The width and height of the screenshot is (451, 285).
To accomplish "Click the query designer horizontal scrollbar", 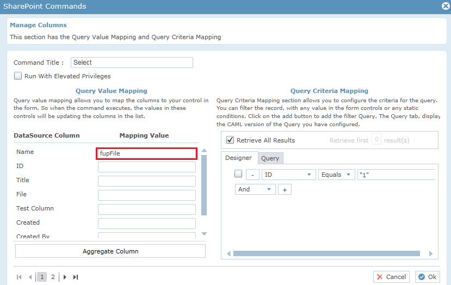I will [326, 253].
